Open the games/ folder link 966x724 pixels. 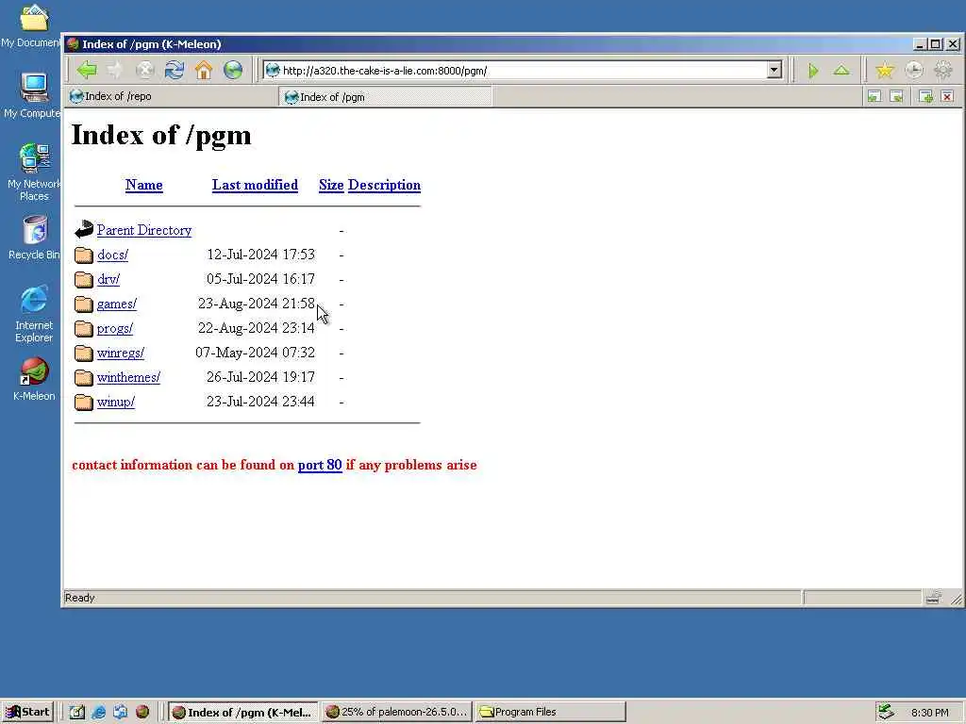click(x=117, y=304)
